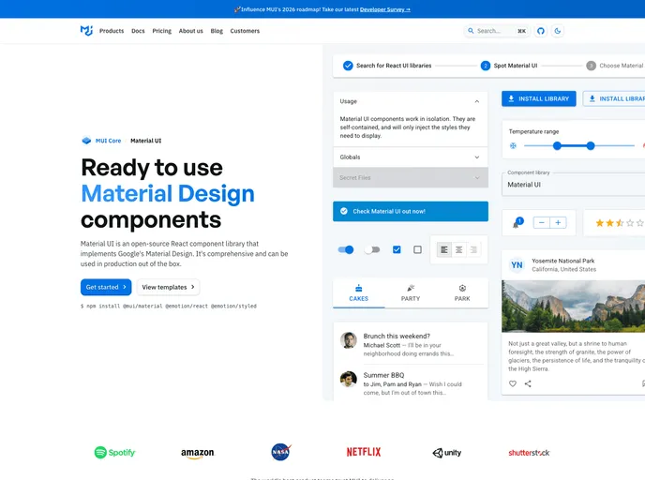Viewport: 645px width, 480px height.
Task: Set rating to the first star
Action: click(600, 223)
